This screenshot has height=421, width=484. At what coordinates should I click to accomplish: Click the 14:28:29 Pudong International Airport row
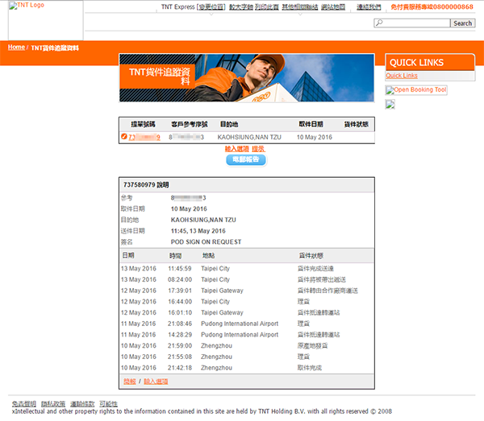tap(247, 335)
